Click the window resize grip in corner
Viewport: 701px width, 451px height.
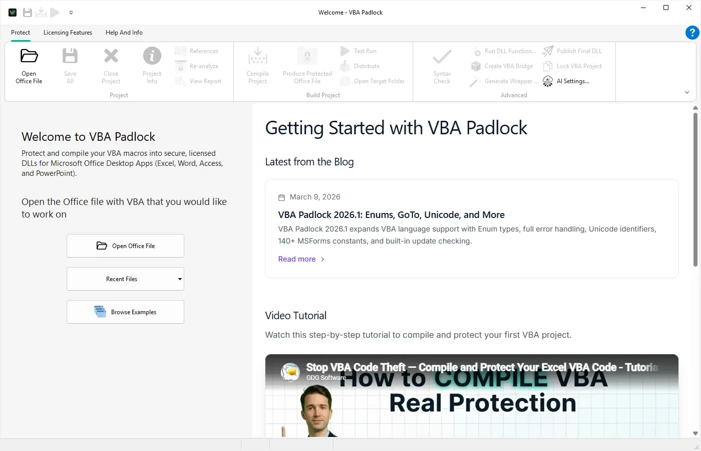[x=696, y=446]
